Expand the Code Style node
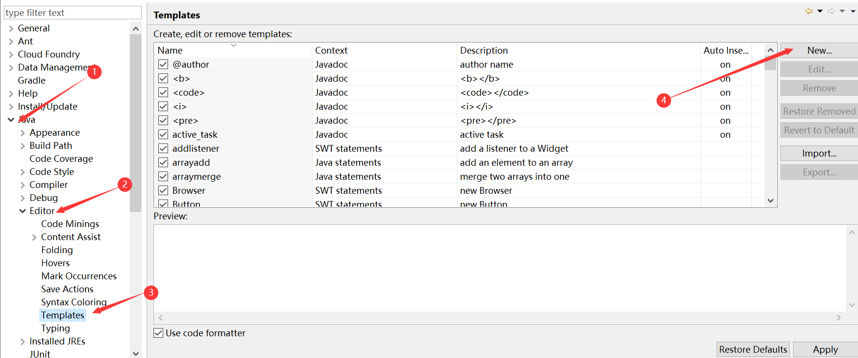 pyautogui.click(x=22, y=172)
